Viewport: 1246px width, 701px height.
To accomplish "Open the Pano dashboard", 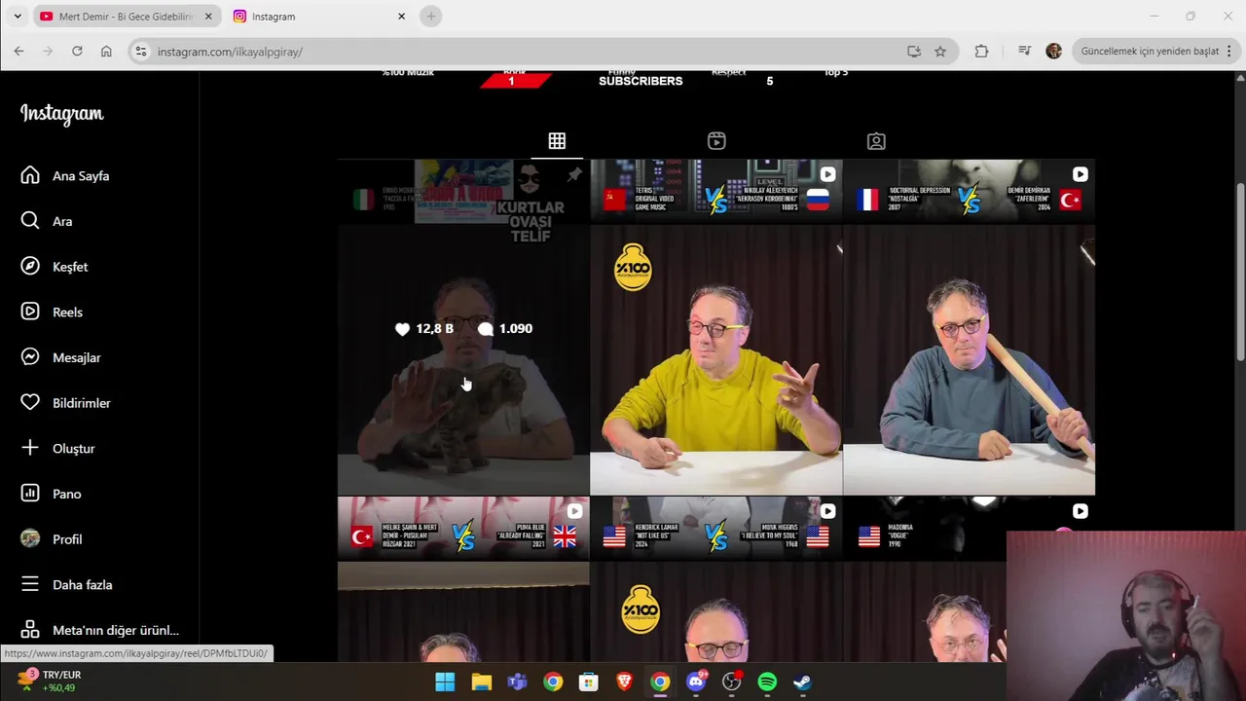I will tap(52, 494).
